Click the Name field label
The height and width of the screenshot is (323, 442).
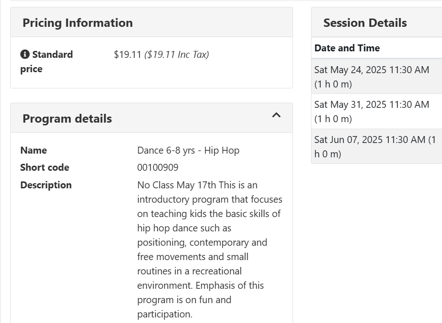(33, 150)
